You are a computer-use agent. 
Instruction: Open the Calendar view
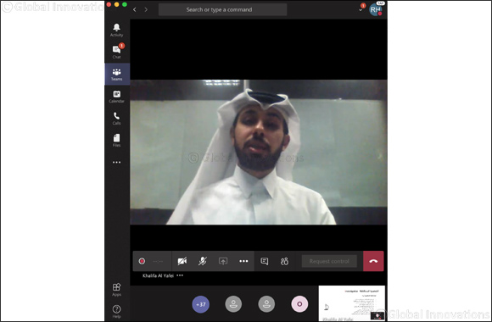[117, 97]
